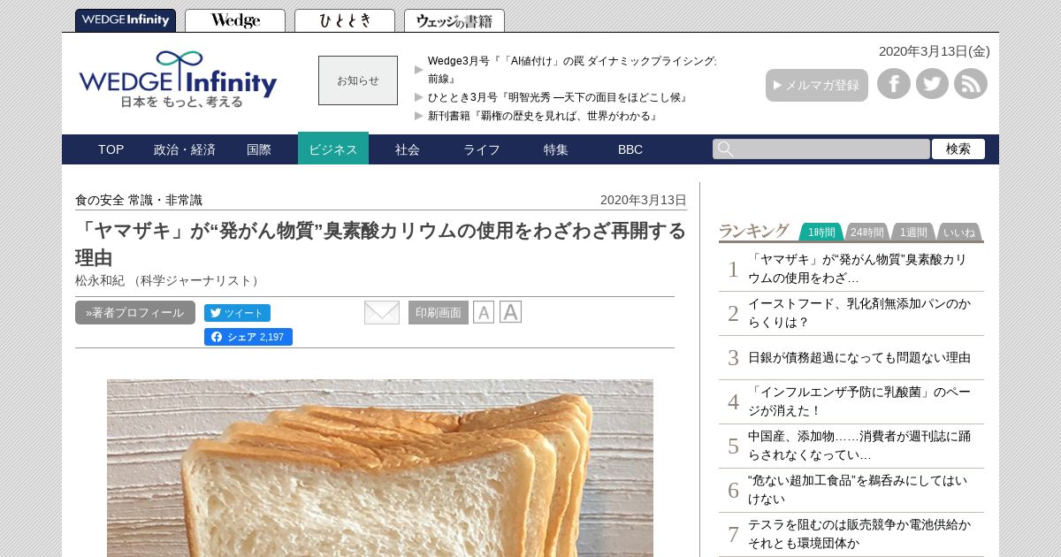Image resolution: width=1061 pixels, height=557 pixels.
Task: Open the ひととき top site tab
Action: pyautogui.click(x=345, y=21)
